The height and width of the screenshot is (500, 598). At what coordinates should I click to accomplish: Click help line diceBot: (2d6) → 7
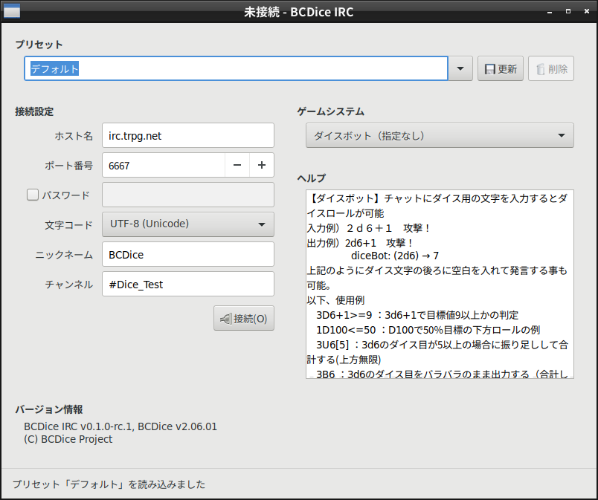395,256
